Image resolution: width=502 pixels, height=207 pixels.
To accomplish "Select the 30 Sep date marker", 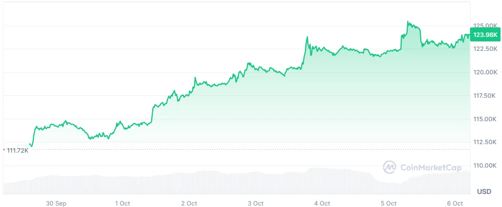I will coord(56,203).
